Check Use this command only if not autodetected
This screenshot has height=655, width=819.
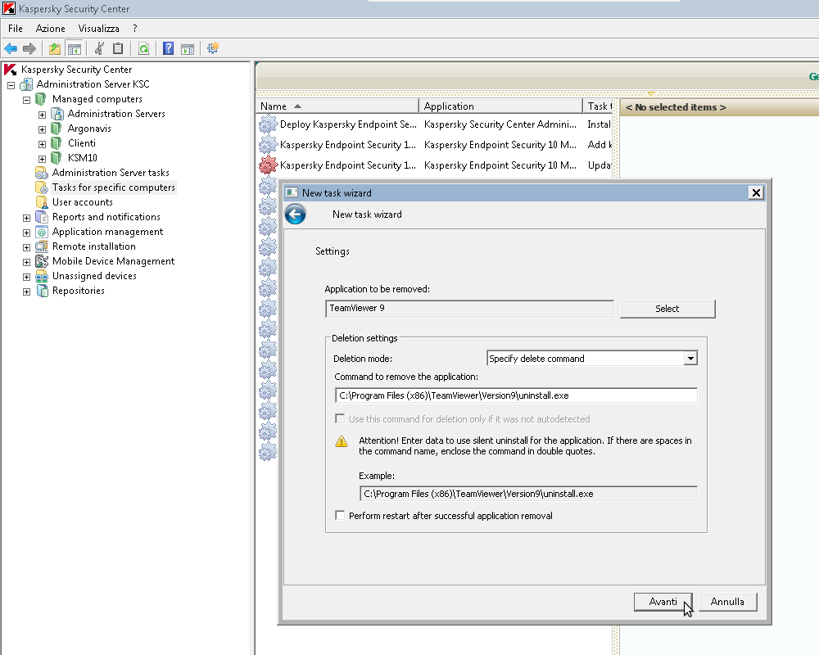point(340,419)
